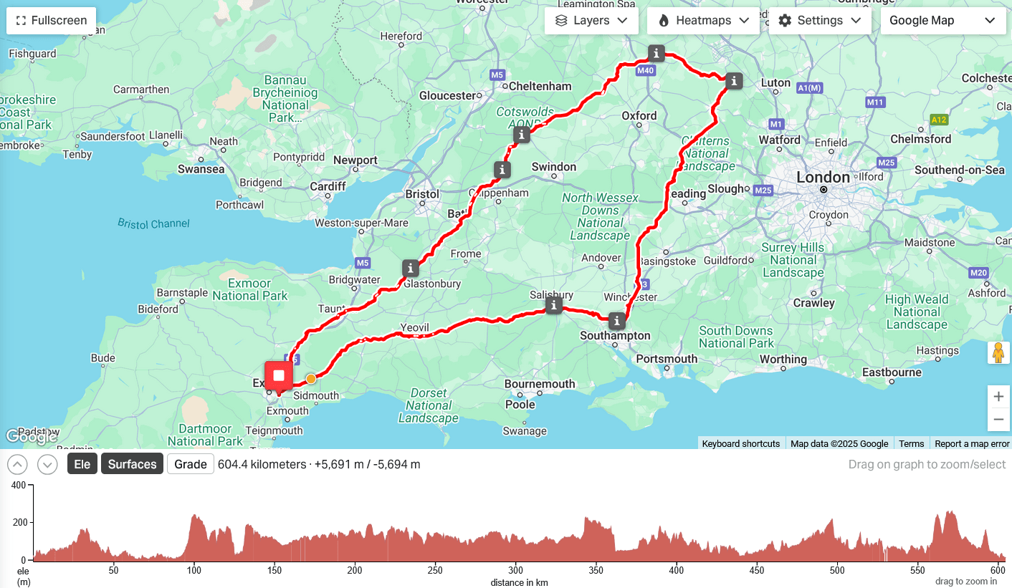Collapse the elevation panel with up-chevron button
Viewport: 1012px width, 588px height.
pyautogui.click(x=17, y=465)
